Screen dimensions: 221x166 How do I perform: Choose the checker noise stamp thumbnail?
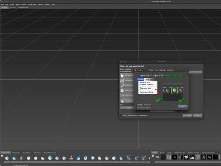point(198,157)
